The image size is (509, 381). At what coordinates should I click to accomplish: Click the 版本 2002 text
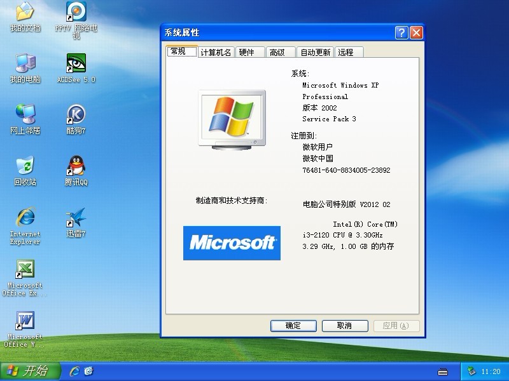pos(320,107)
